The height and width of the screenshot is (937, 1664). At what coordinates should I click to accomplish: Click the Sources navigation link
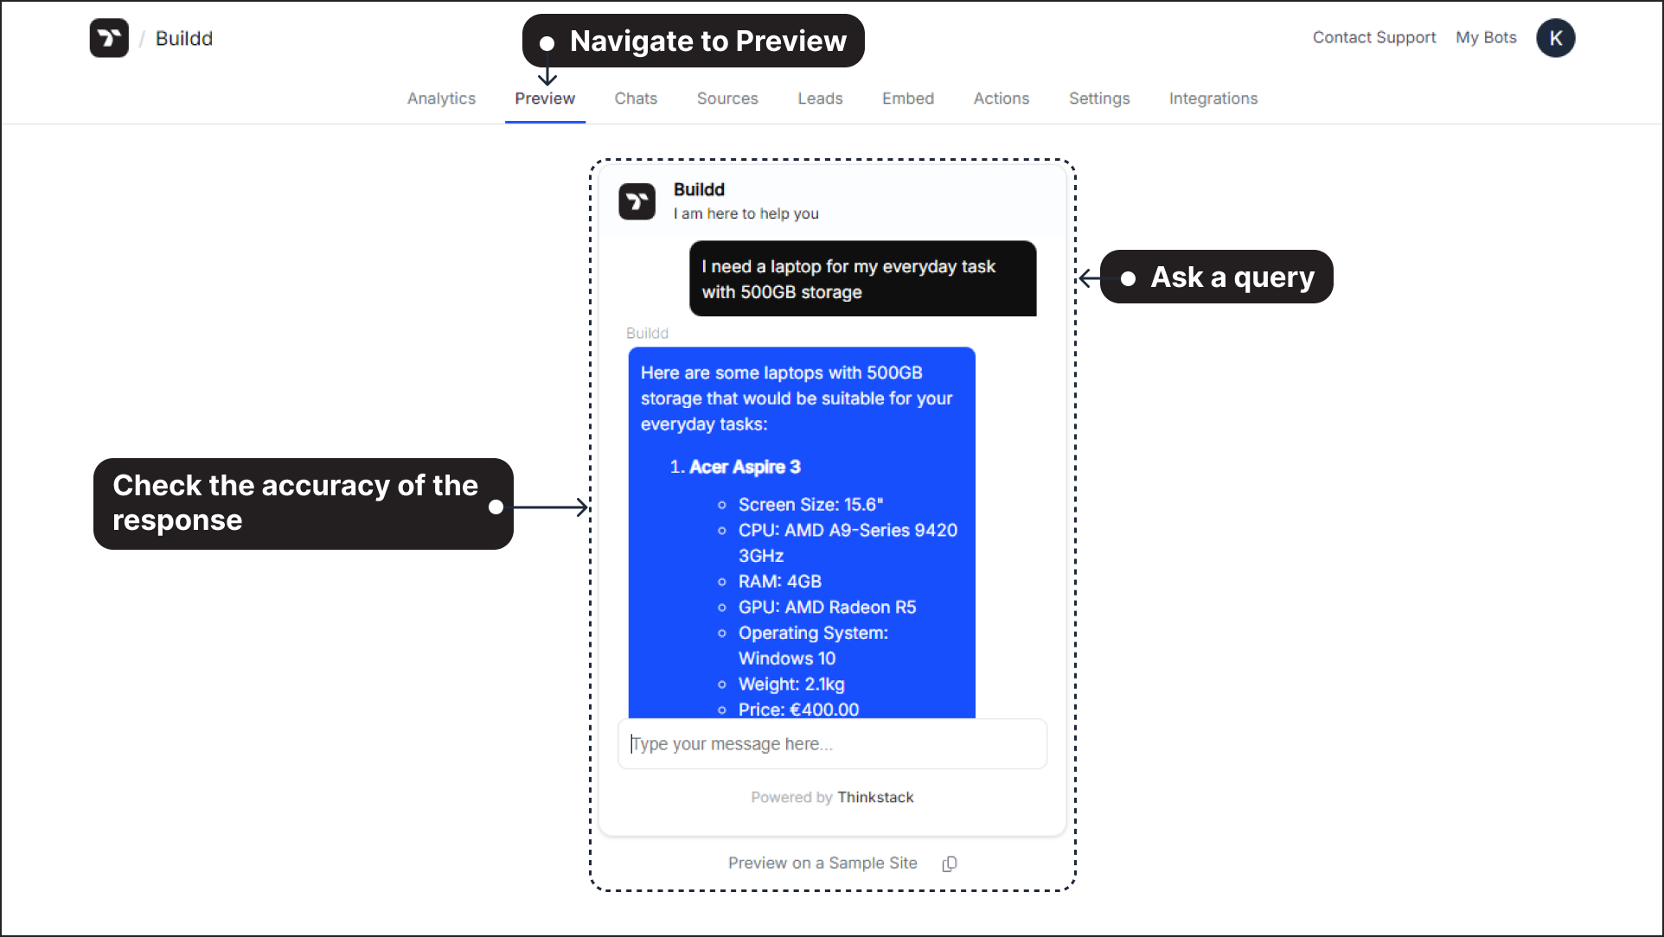[728, 99]
